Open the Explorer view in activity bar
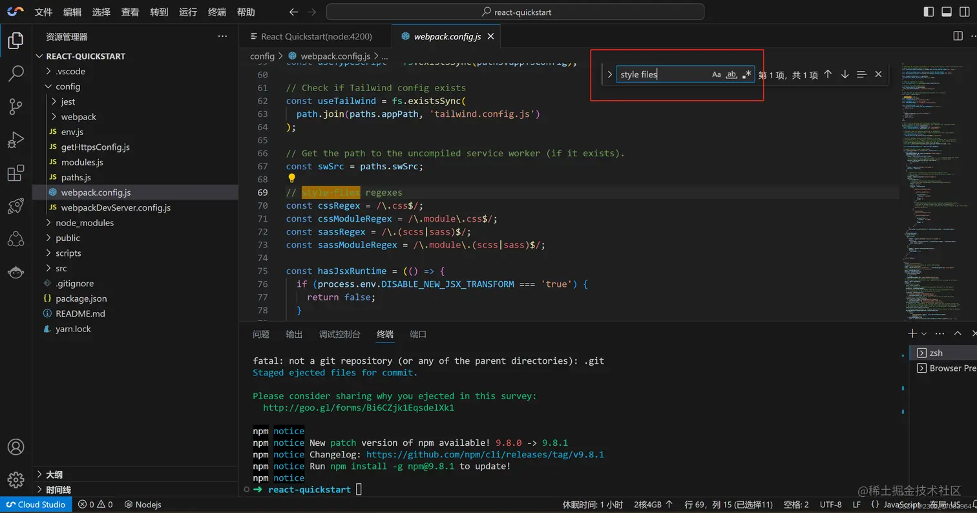Viewport: 977px width, 513px height. tap(16, 41)
